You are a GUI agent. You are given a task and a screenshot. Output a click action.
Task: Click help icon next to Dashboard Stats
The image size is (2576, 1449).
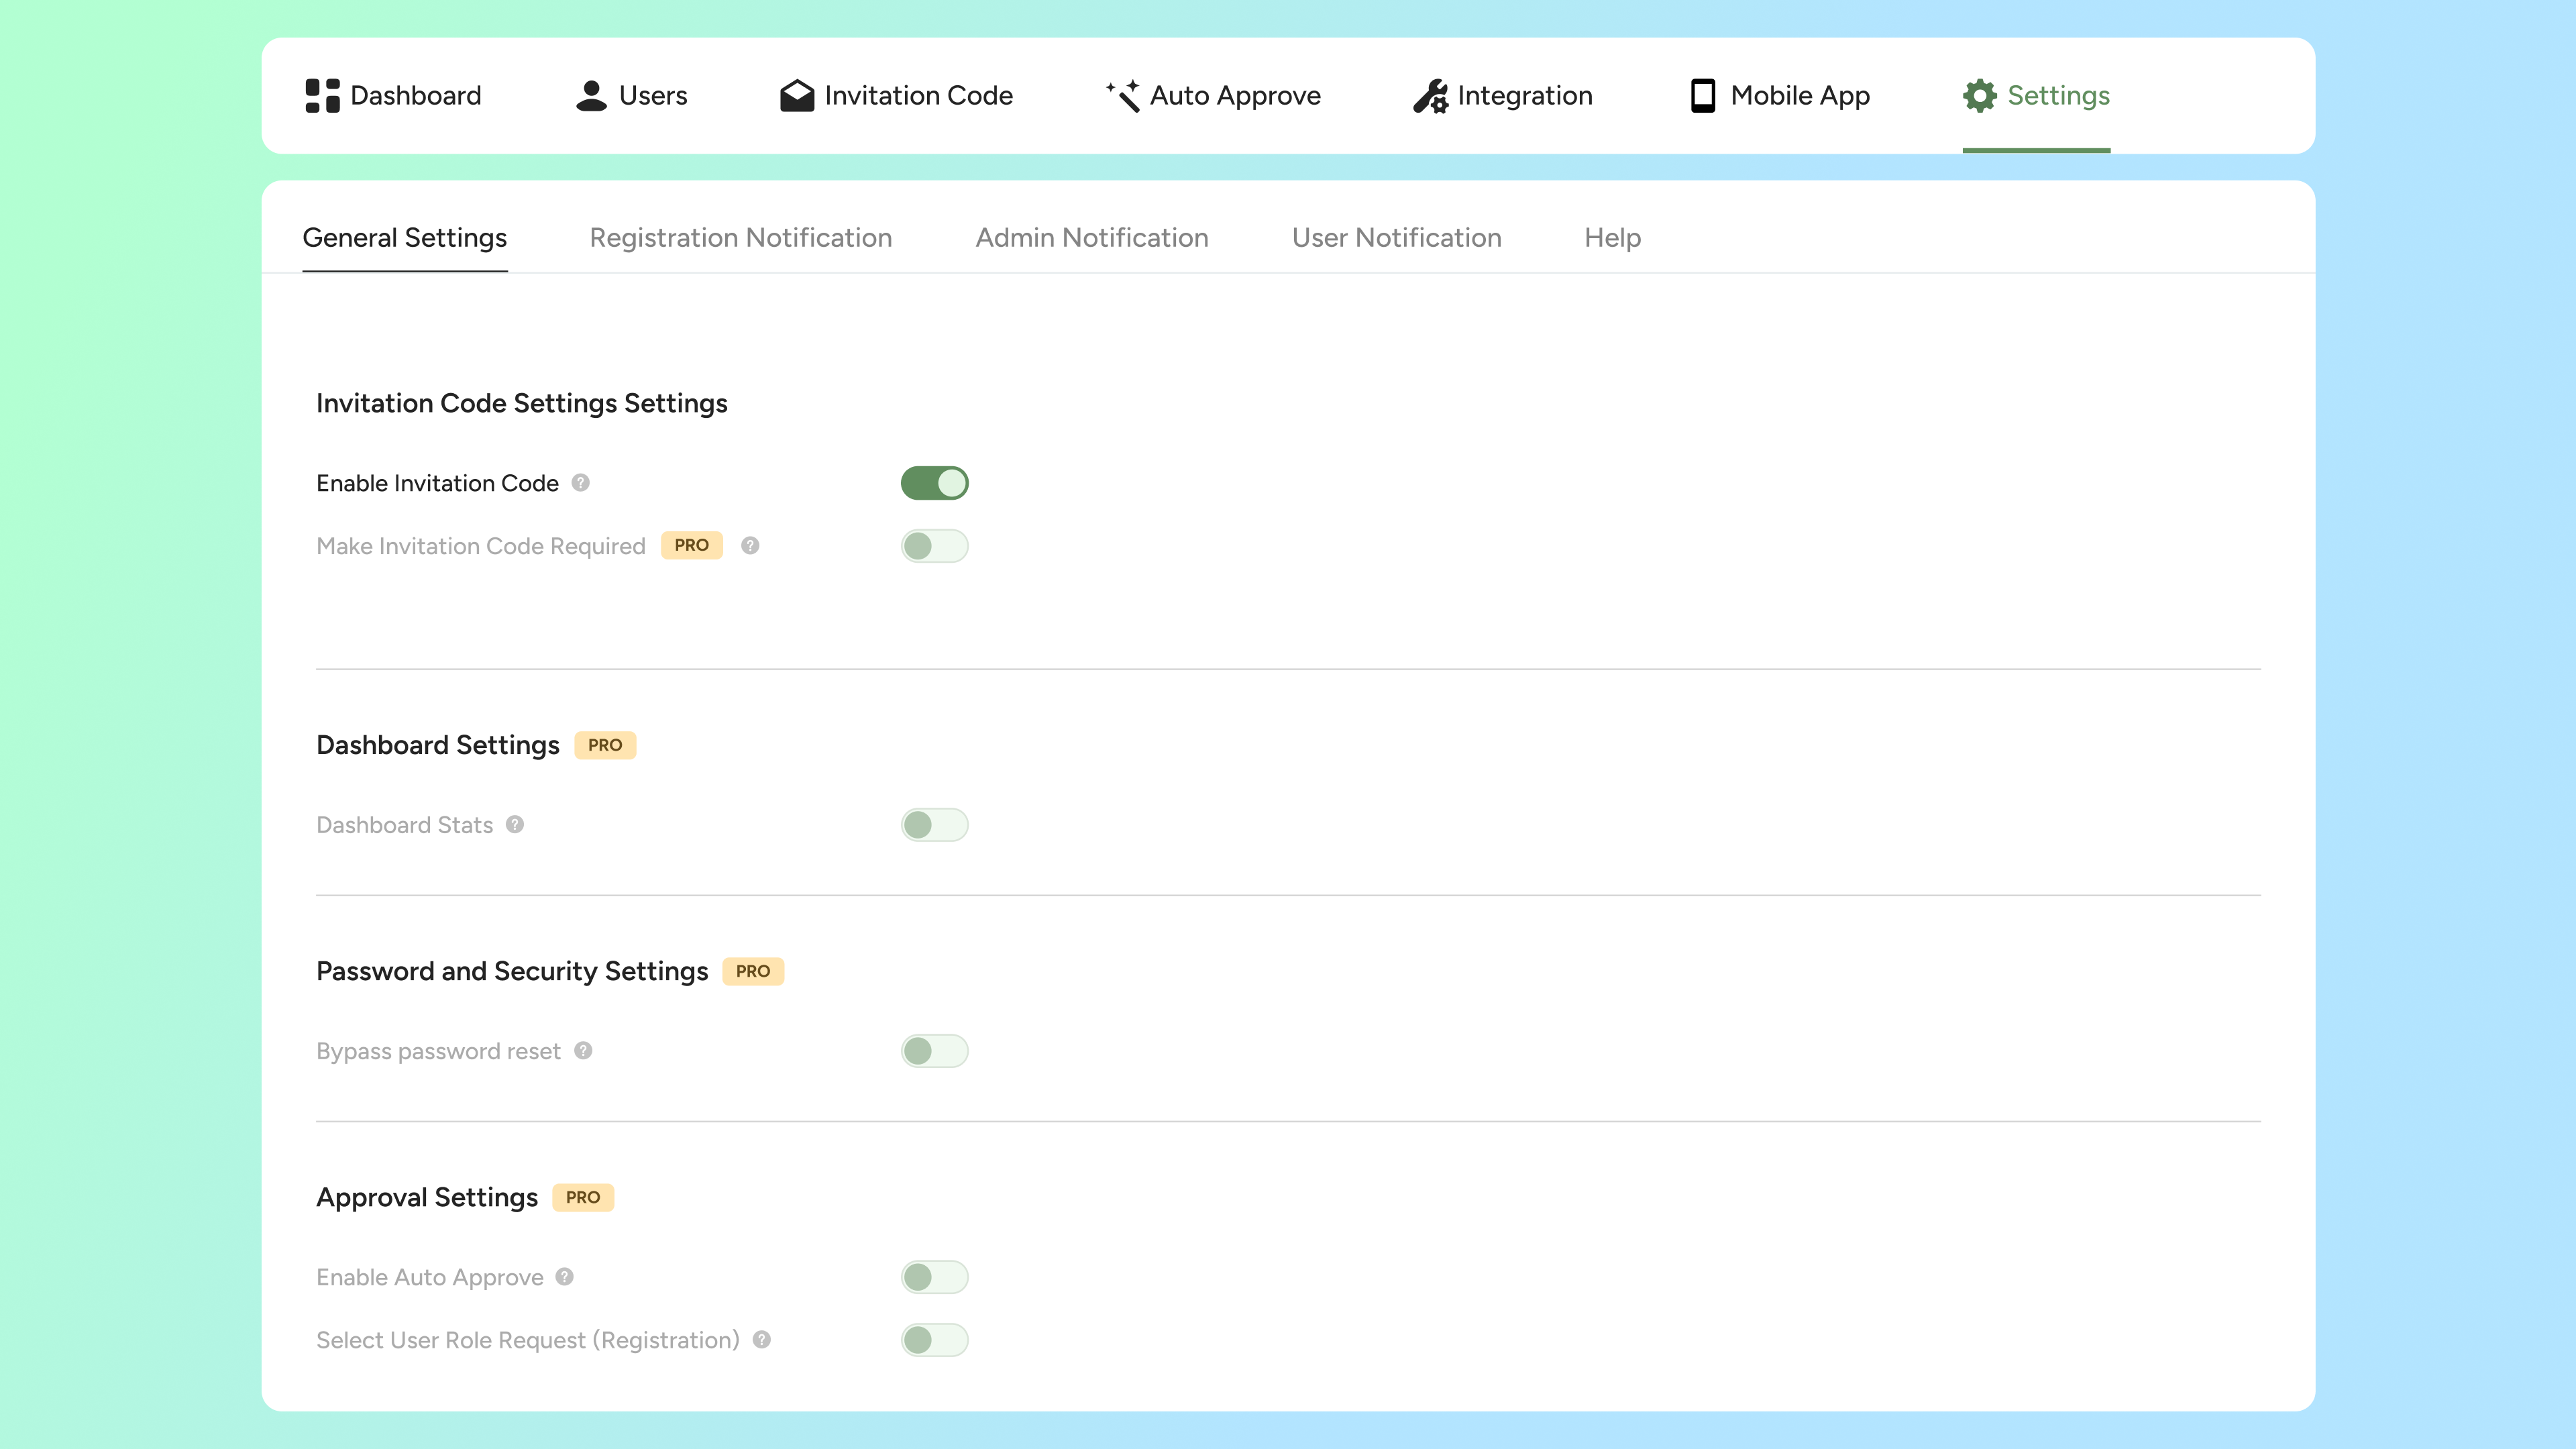pyautogui.click(x=515, y=825)
